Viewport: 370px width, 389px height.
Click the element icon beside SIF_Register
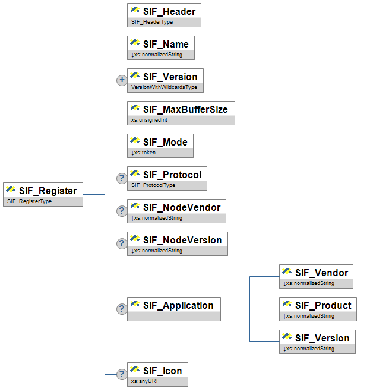tap(11, 190)
